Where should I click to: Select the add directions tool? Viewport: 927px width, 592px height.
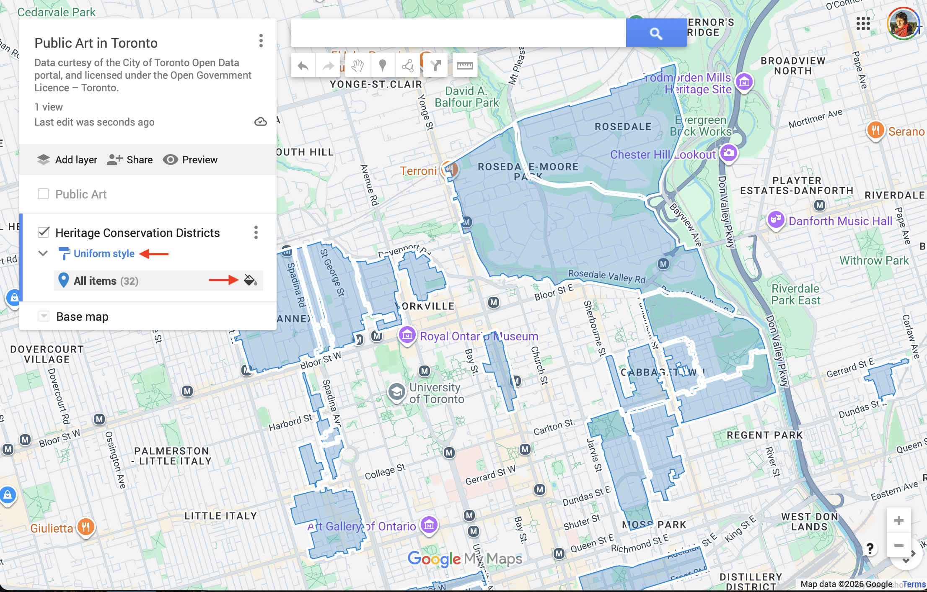point(435,66)
